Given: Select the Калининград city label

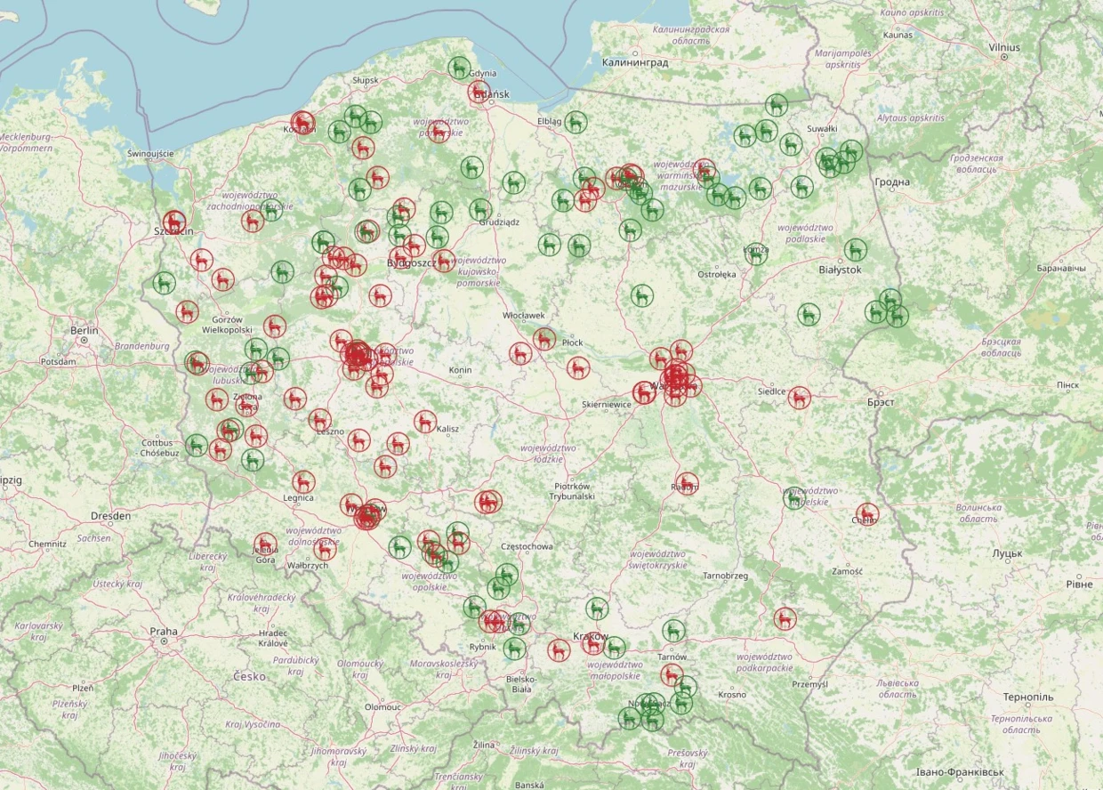Looking at the screenshot, I should pos(634,63).
